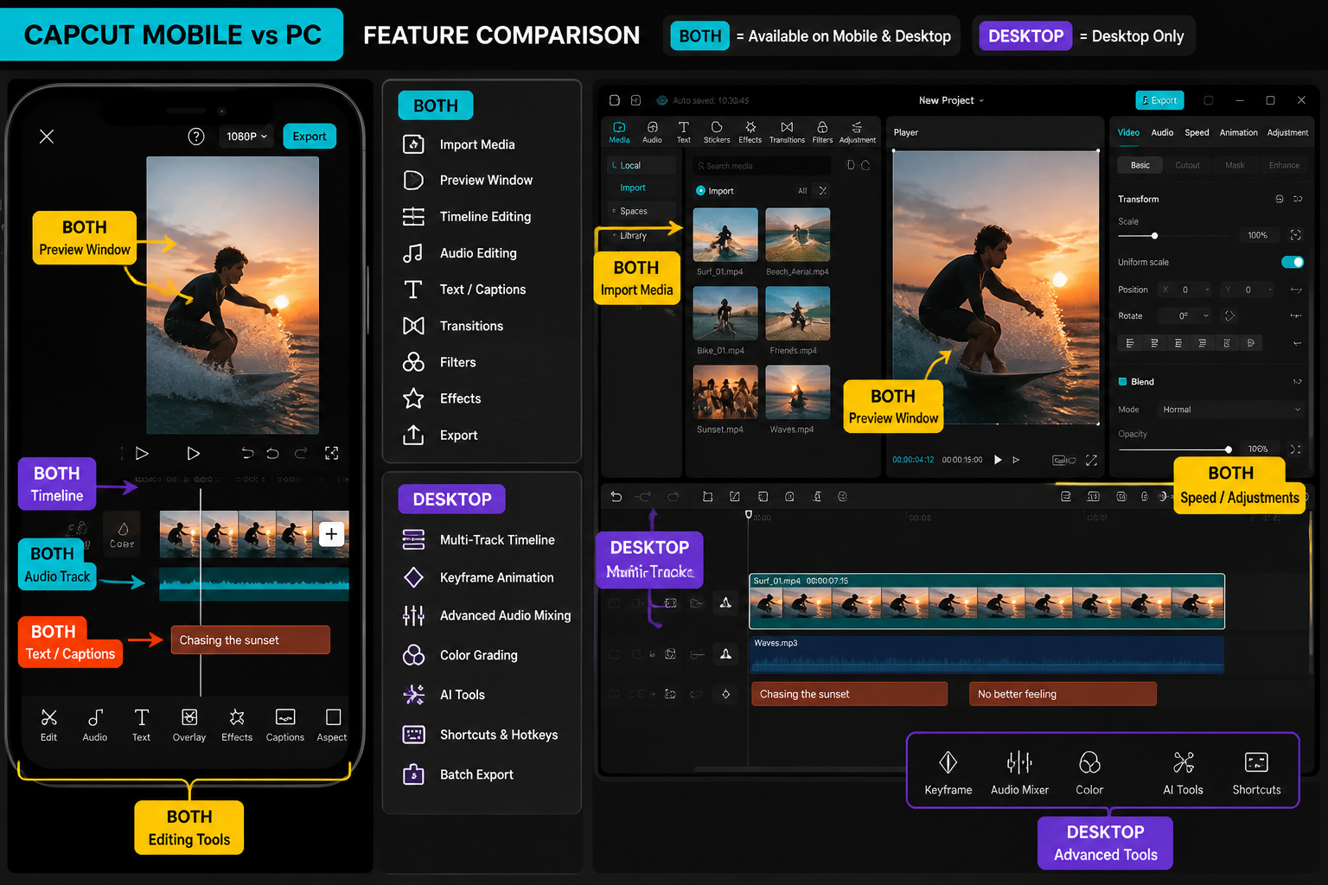Toggle the Blend checkbox

(x=1122, y=381)
